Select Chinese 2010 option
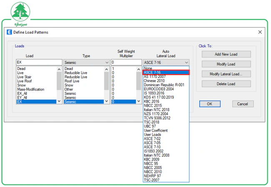The height and width of the screenshot is (187, 271). pyautogui.click(x=166, y=81)
